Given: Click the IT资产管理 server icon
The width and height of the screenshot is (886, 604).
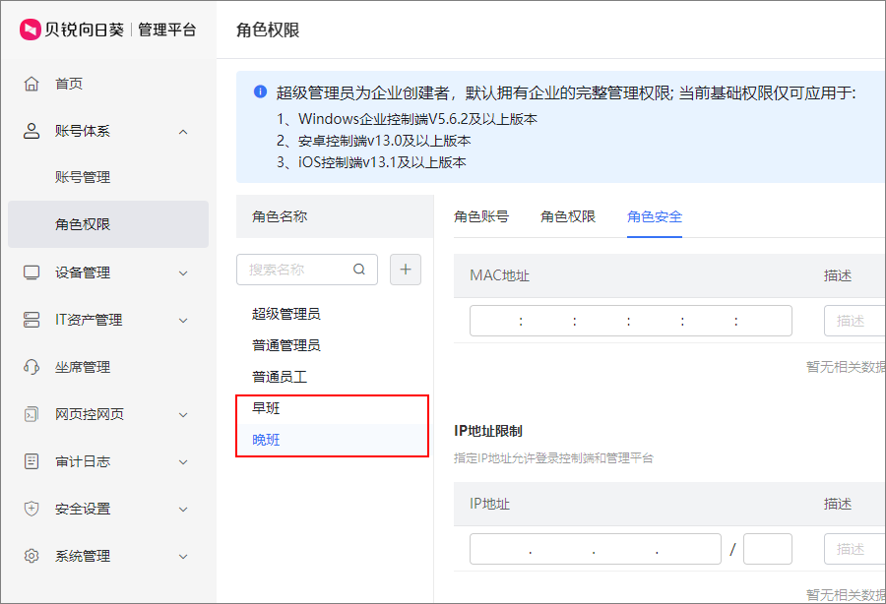Looking at the screenshot, I should (32, 320).
